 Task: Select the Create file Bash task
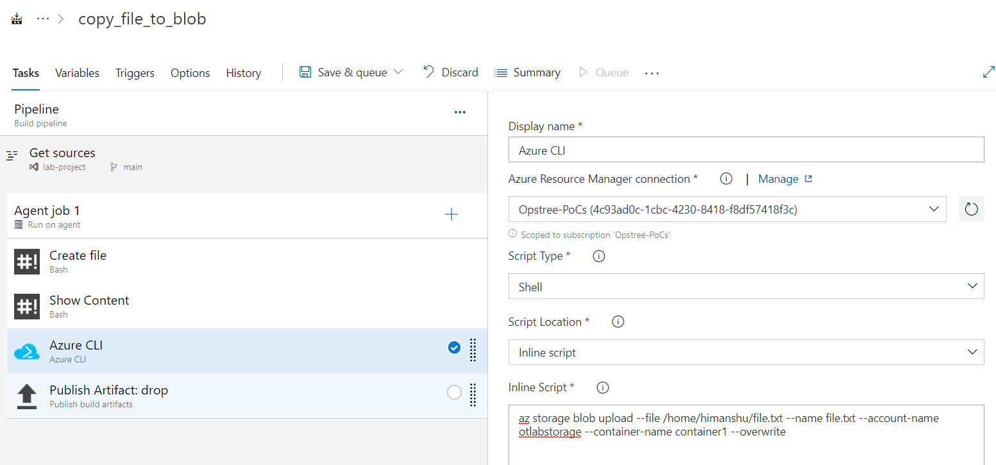(x=247, y=261)
